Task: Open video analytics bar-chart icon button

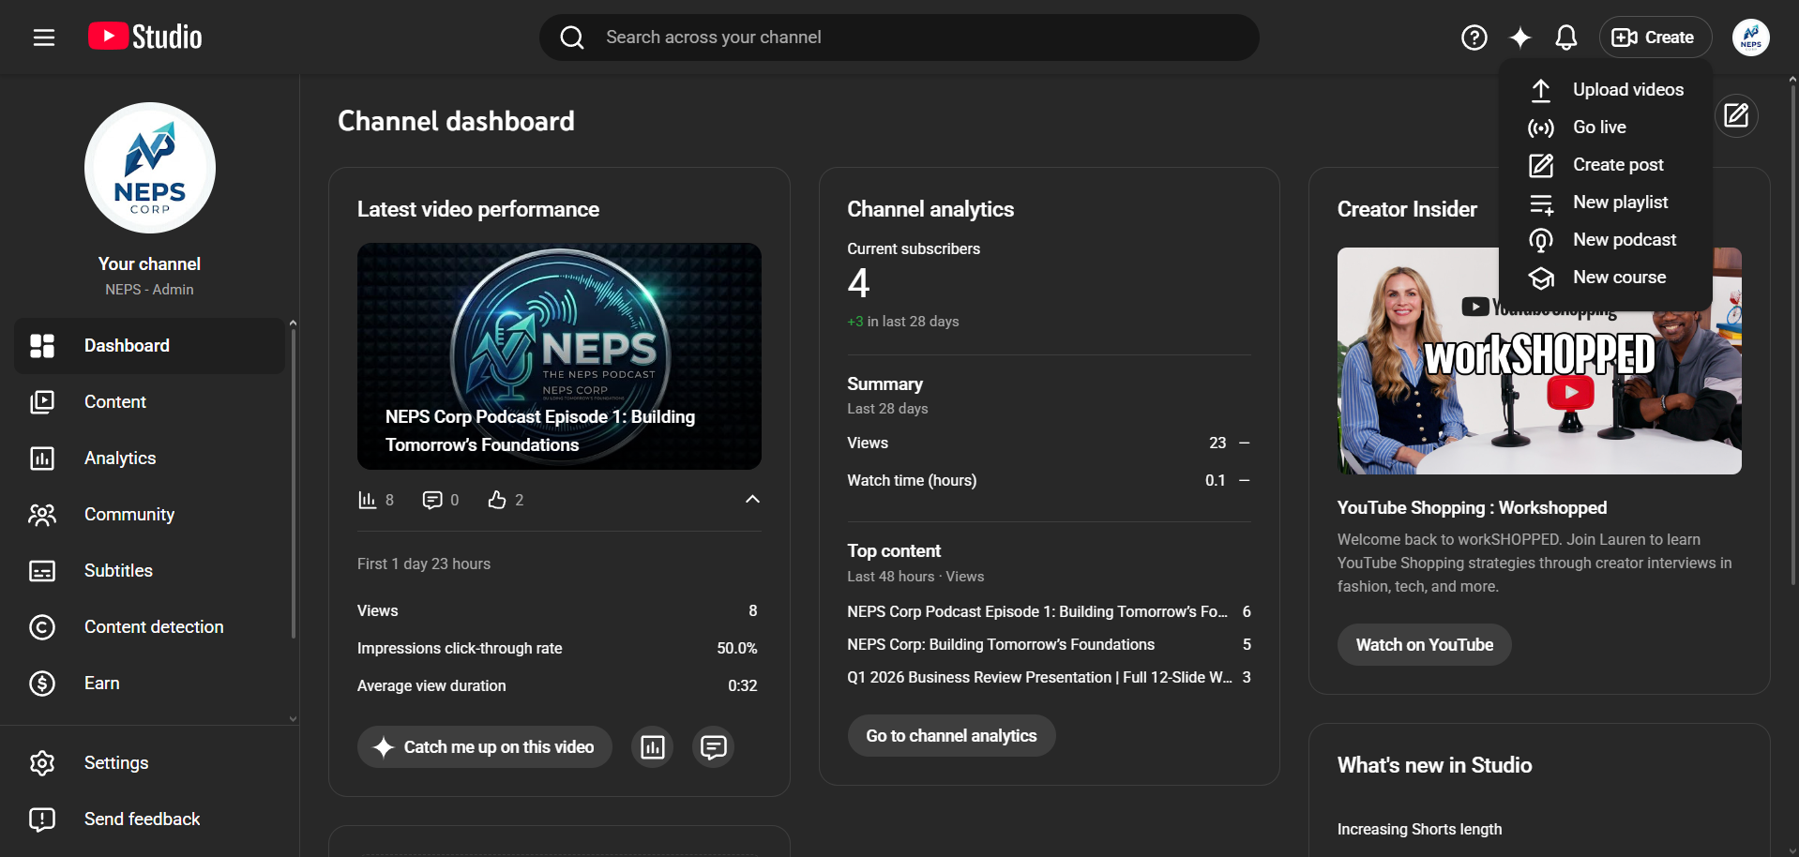Action: pyautogui.click(x=652, y=747)
